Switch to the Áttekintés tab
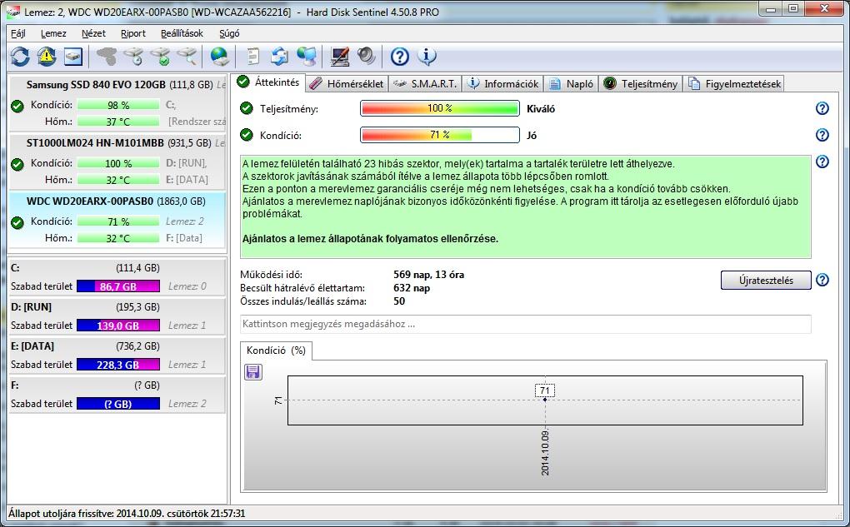This screenshot has height=527, width=850. tap(269, 82)
